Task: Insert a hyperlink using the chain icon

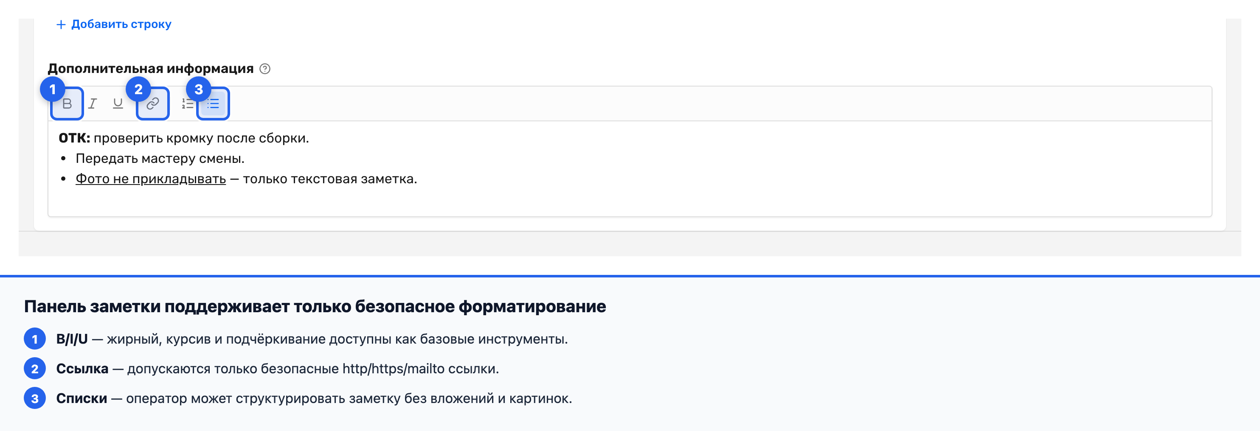Action: [x=153, y=104]
